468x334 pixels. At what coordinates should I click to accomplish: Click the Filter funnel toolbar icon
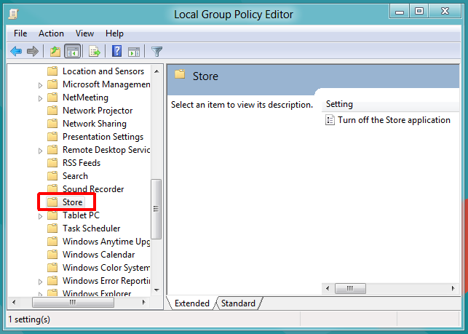pos(156,51)
